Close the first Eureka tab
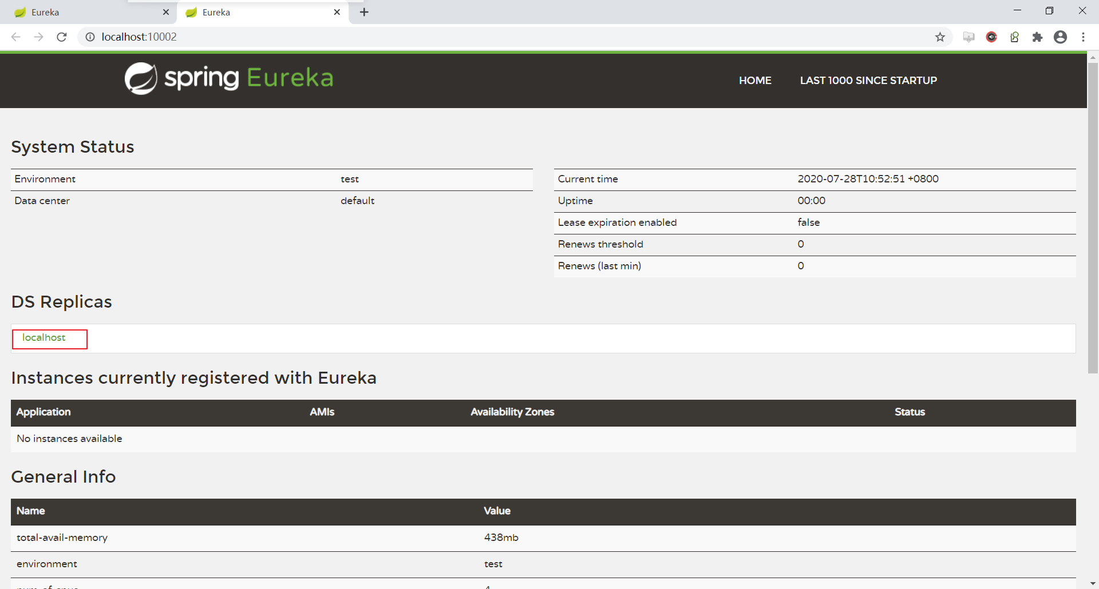1099x589 pixels. coord(166,12)
